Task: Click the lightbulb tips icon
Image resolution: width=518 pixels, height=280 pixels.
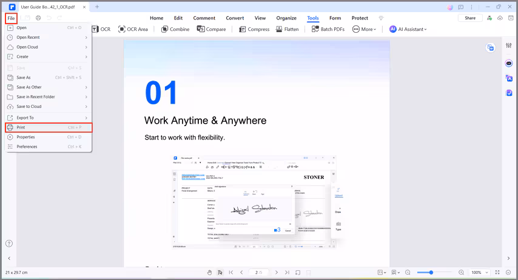Action: [x=382, y=18]
